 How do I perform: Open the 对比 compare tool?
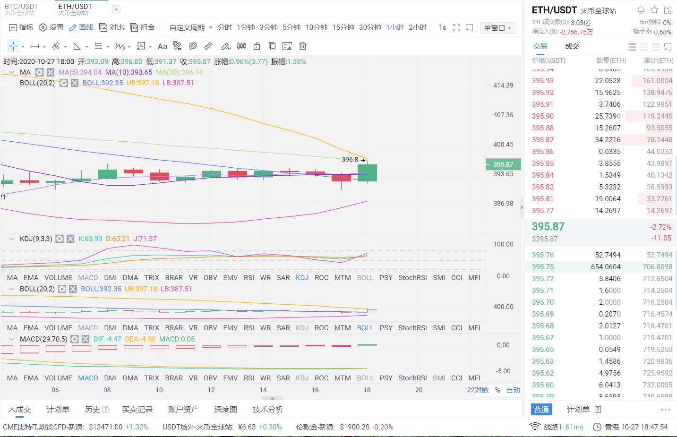click(x=111, y=27)
